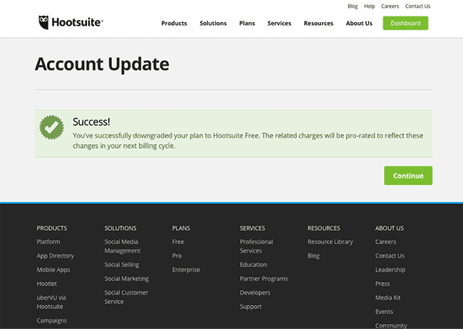Open the Education footer link

point(253,265)
